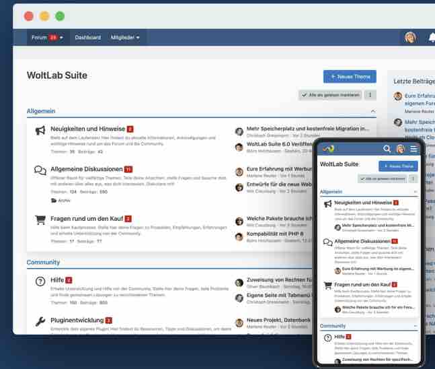435x369 pixels.
Task: Click the unread badge beside Fragen rund um den Kauf
Action: tap(128, 219)
